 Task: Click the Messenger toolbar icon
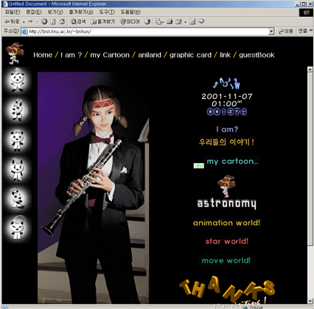coord(201,21)
